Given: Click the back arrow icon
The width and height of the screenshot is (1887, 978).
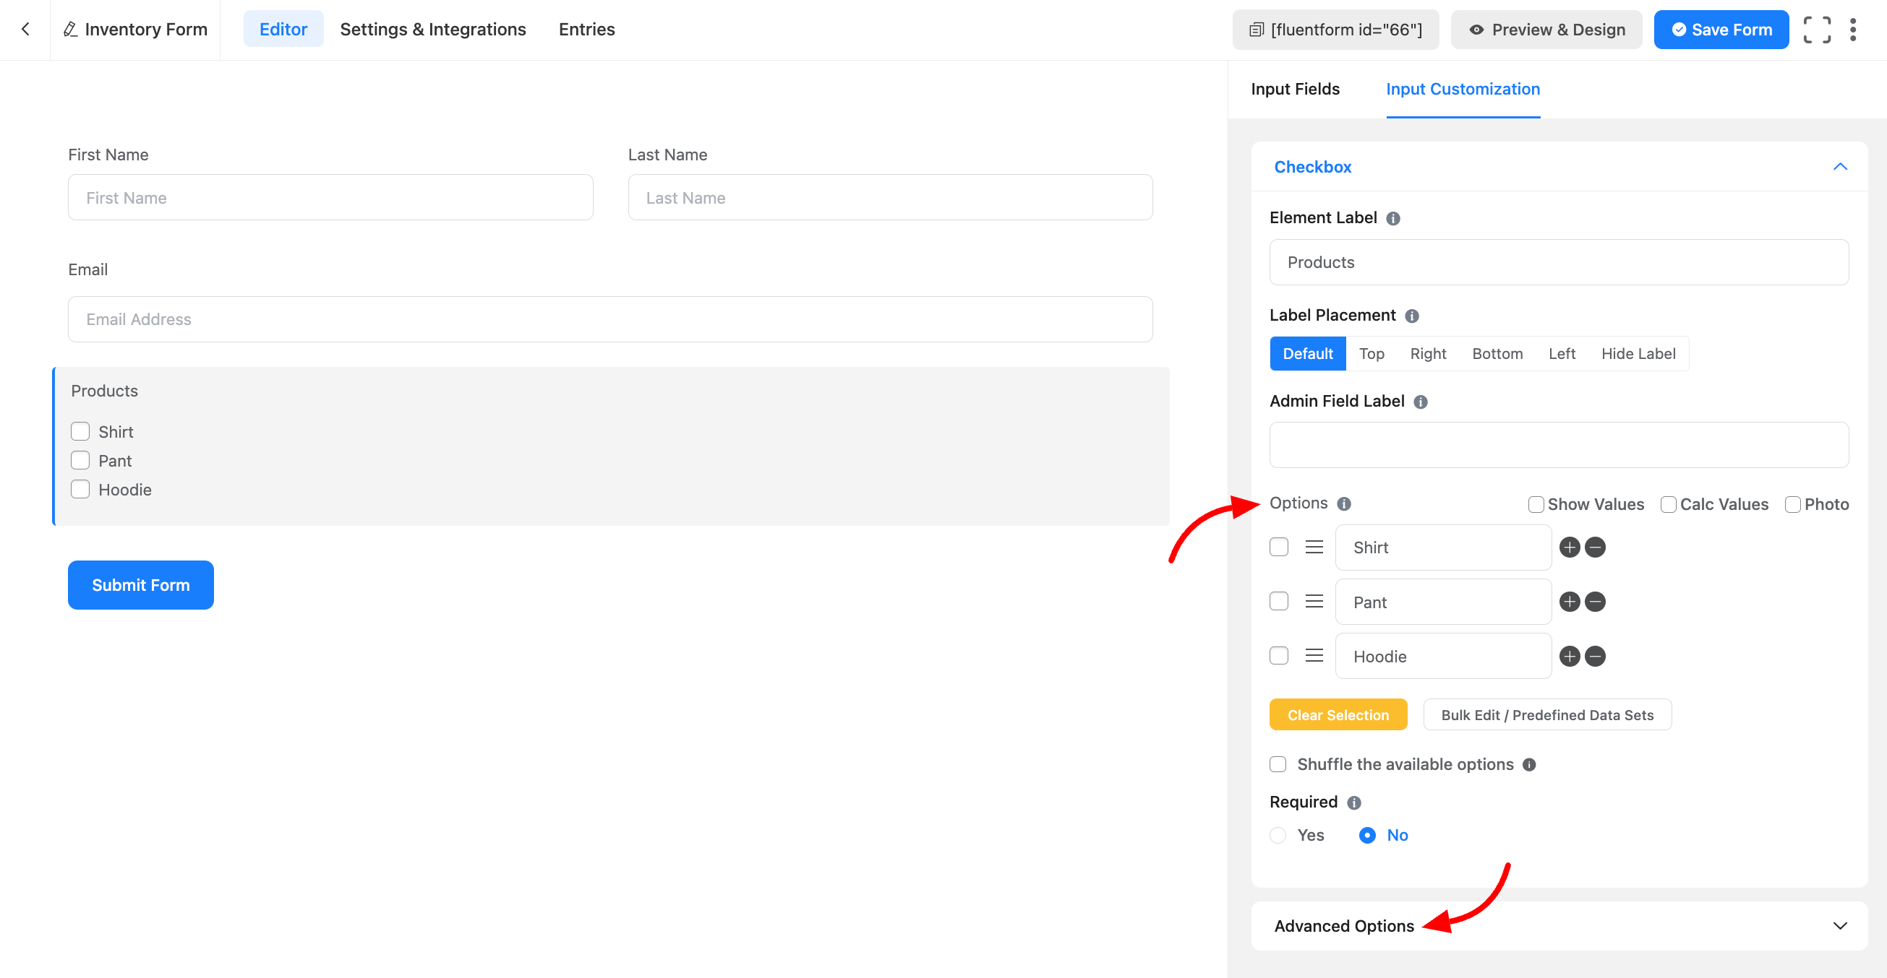Looking at the screenshot, I should pos(25,30).
